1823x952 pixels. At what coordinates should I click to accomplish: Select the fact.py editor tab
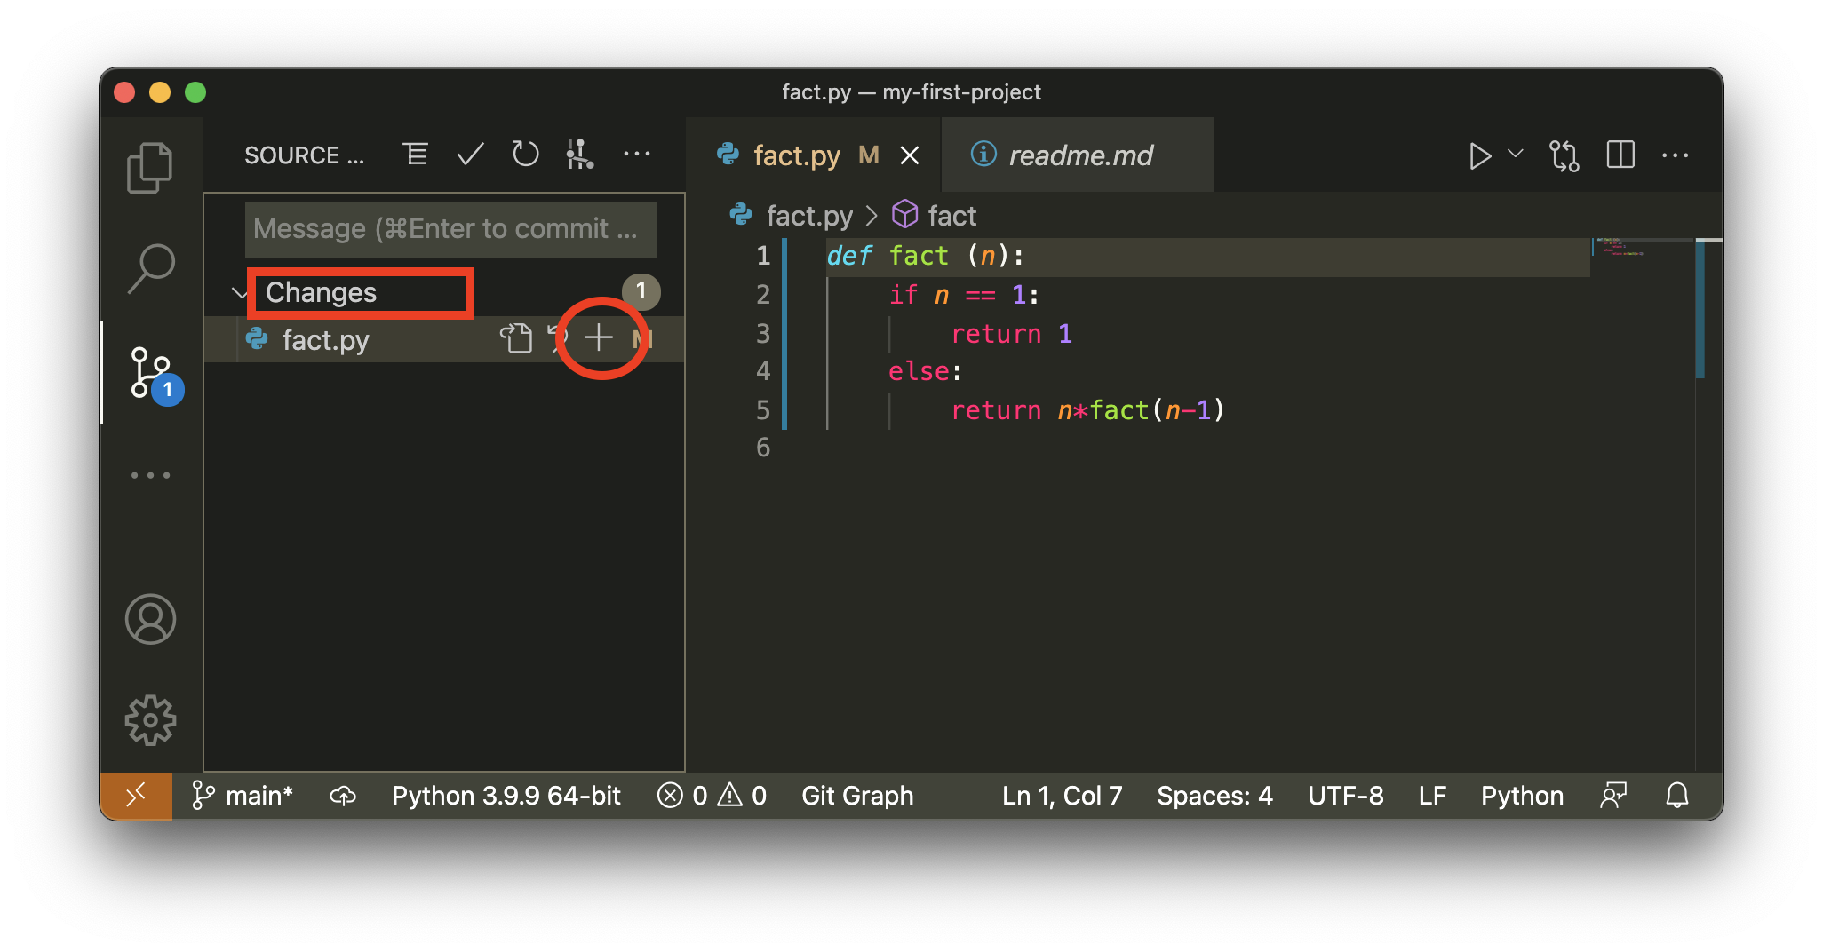coord(796,155)
